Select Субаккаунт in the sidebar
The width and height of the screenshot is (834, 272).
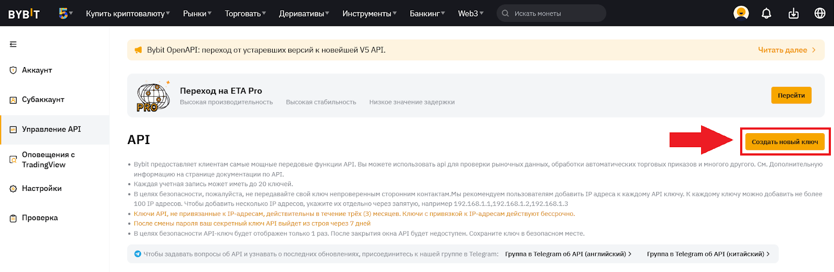point(43,100)
